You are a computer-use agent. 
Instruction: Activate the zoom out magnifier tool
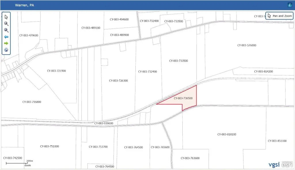pyautogui.click(x=6, y=30)
